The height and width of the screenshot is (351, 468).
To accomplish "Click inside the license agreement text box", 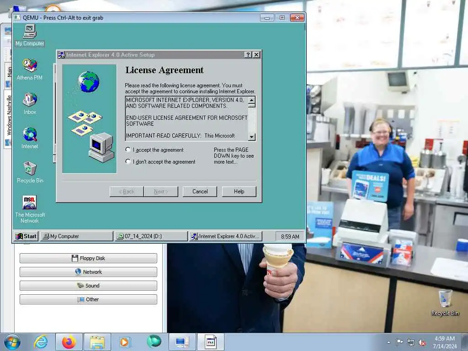I will pos(186,118).
